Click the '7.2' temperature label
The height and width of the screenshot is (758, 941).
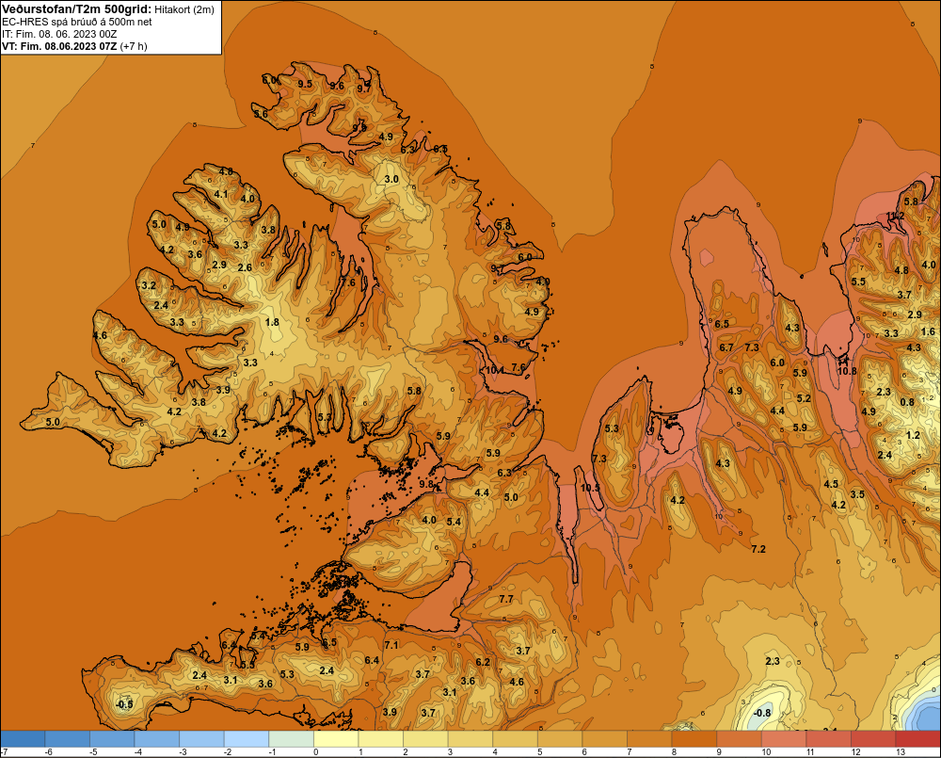pos(758,549)
